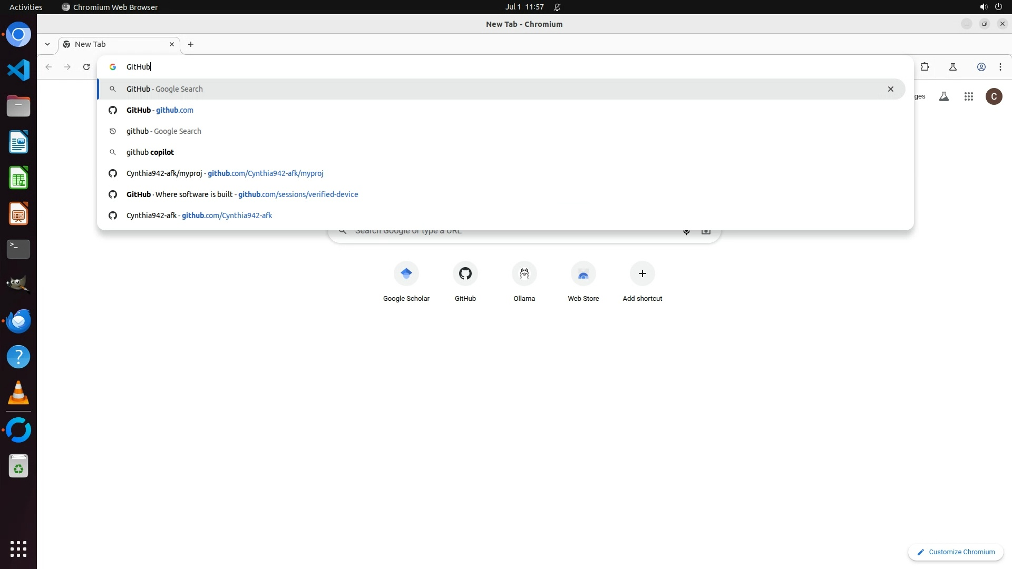Open the Cynthia942-afk/myproj repository suggestion
Screen dimensions: 1012x569
225,173
